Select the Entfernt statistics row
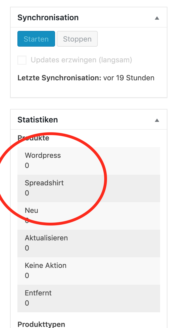 tap(89, 298)
